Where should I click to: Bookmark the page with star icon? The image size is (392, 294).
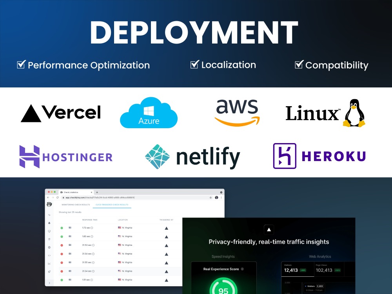[211, 198]
